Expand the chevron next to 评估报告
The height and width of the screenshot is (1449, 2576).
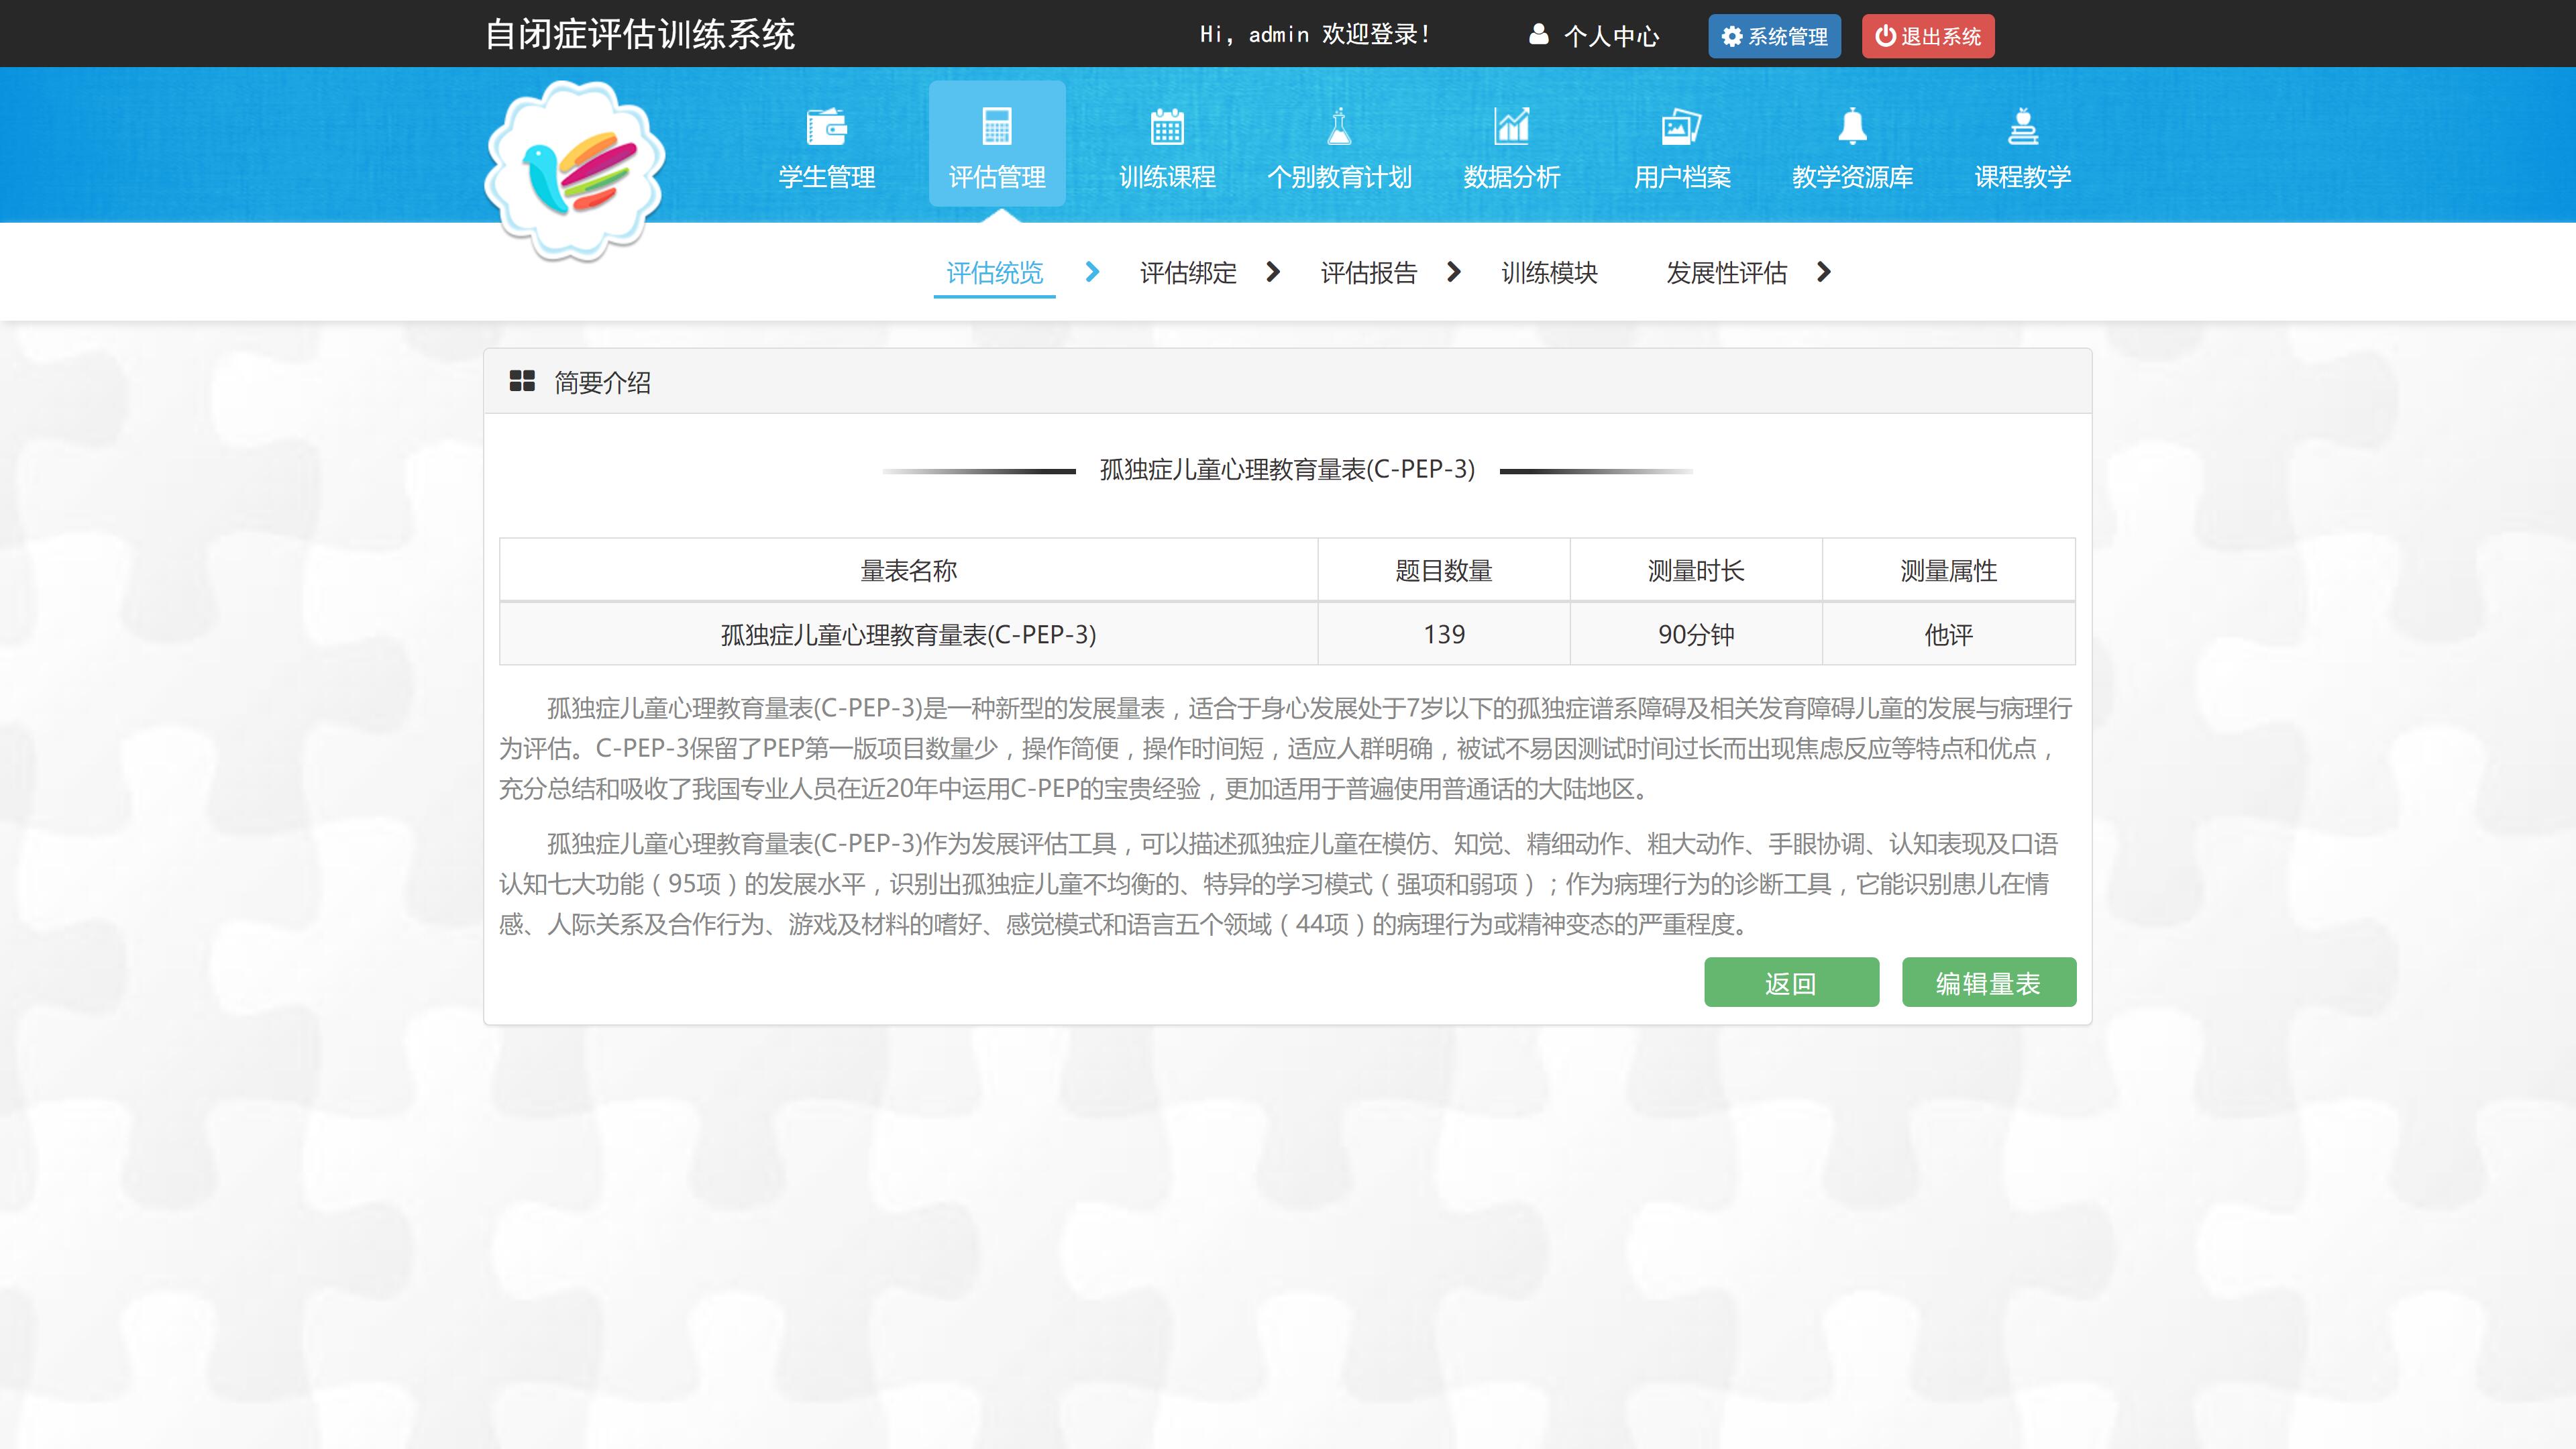(x=1454, y=272)
